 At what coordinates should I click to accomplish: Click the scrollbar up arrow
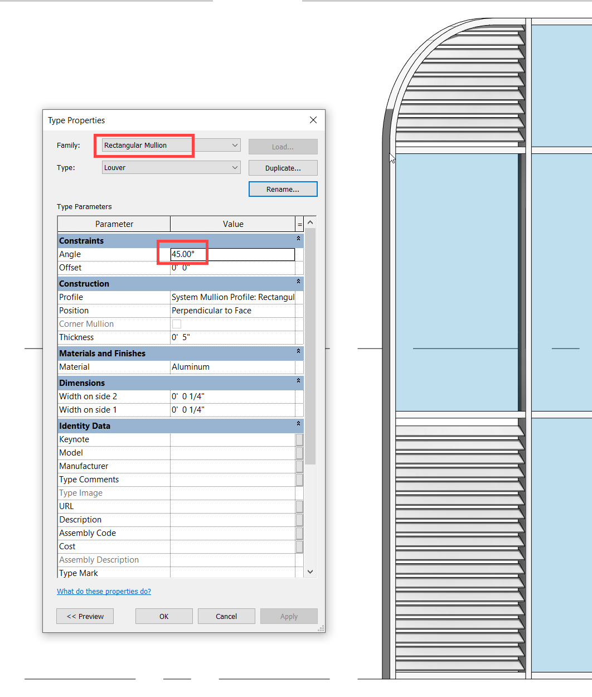[310, 221]
